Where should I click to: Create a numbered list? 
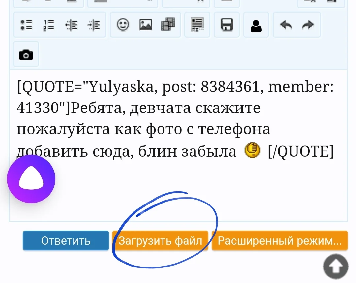click(48, 24)
